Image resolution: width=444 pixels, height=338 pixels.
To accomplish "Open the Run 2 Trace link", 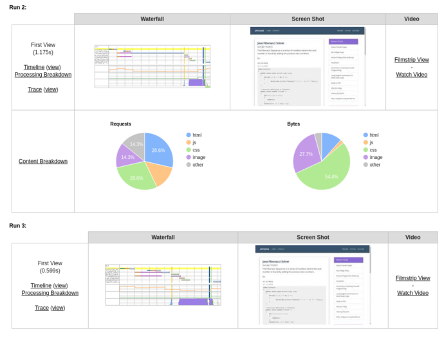I will [34, 89].
